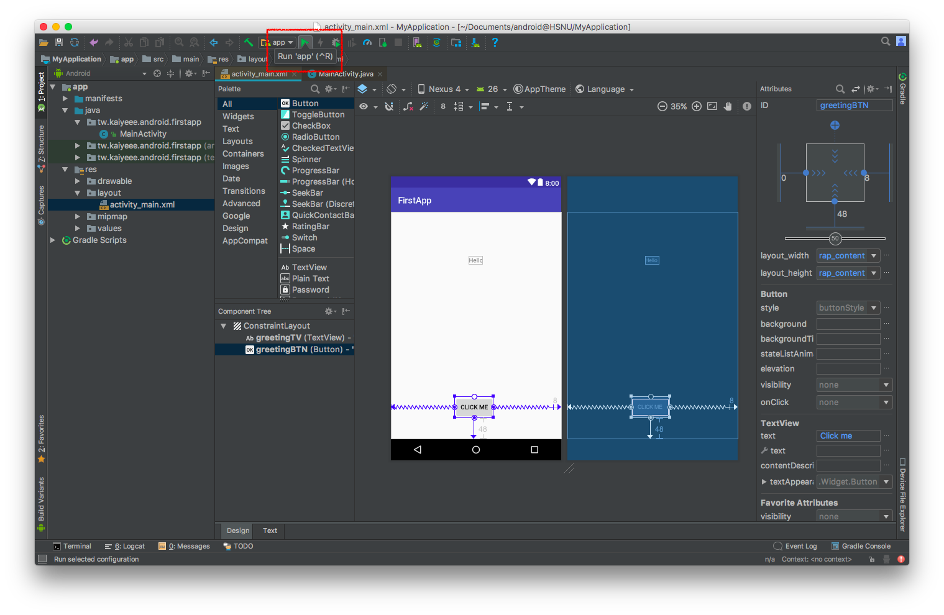Click the Undo arrow icon
Viewport: 944px width, 615px height.
pos(94,42)
